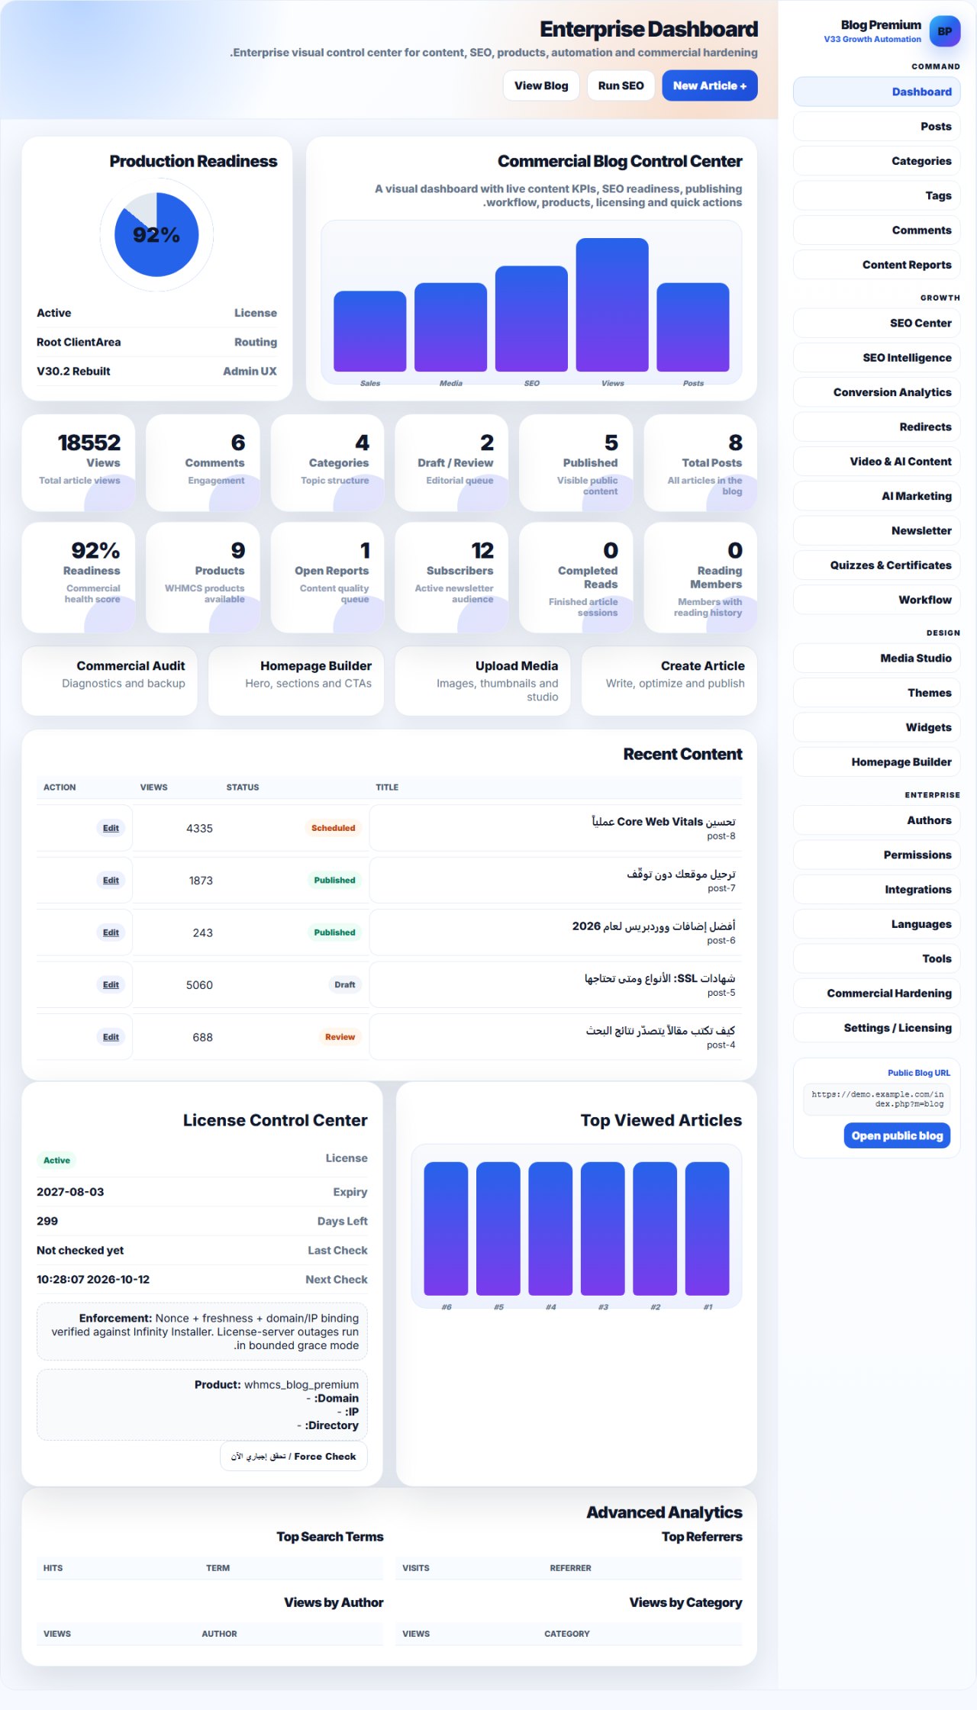The width and height of the screenshot is (977, 1710).
Task: Open Content Reports in sidebar
Action: click(x=876, y=265)
